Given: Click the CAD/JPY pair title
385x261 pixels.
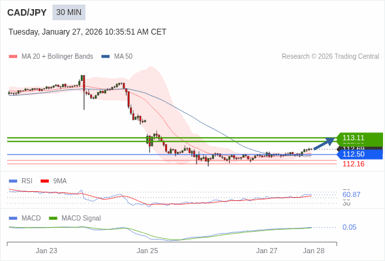Looking at the screenshot, I should pos(27,12).
